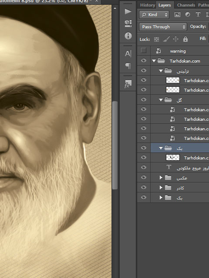209x278 pixels.
Task: Switch to the Paths tab
Action: (203, 5)
